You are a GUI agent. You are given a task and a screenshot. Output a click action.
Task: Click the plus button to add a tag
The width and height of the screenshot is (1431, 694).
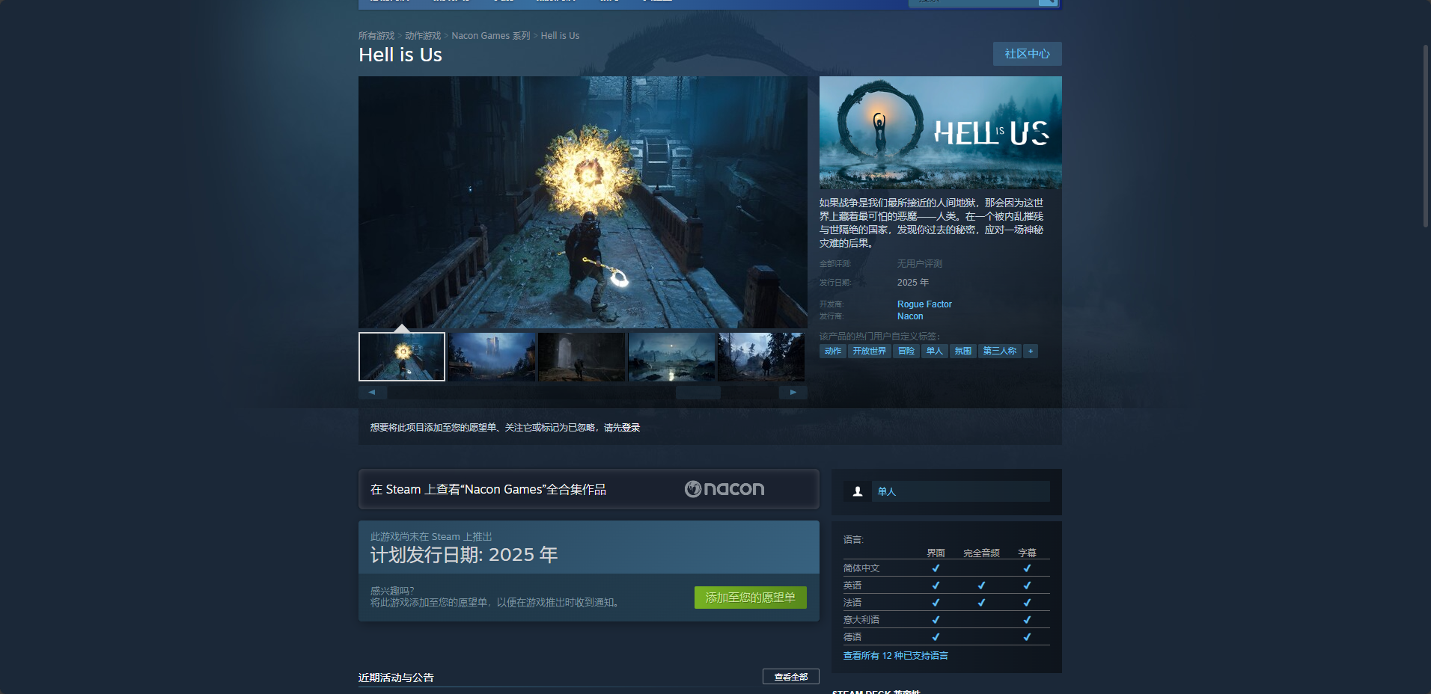[1031, 351]
